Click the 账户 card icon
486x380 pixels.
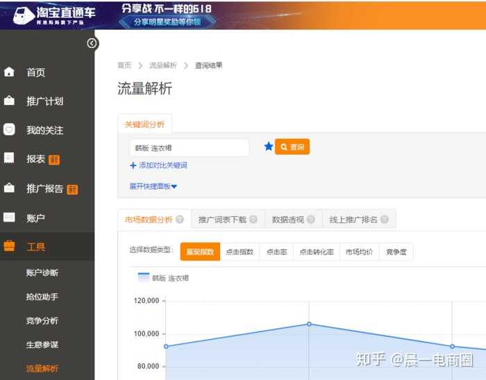(9, 217)
